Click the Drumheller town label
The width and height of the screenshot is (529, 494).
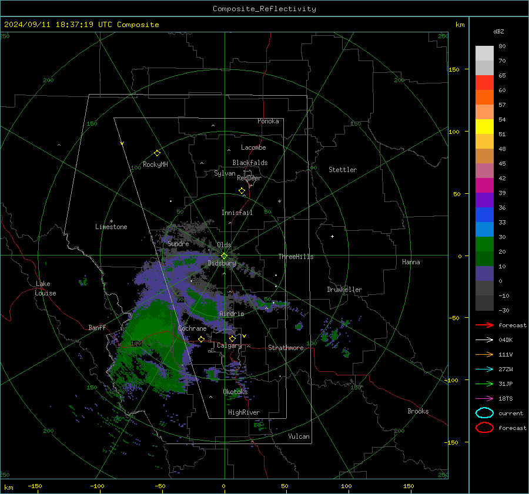click(x=344, y=290)
